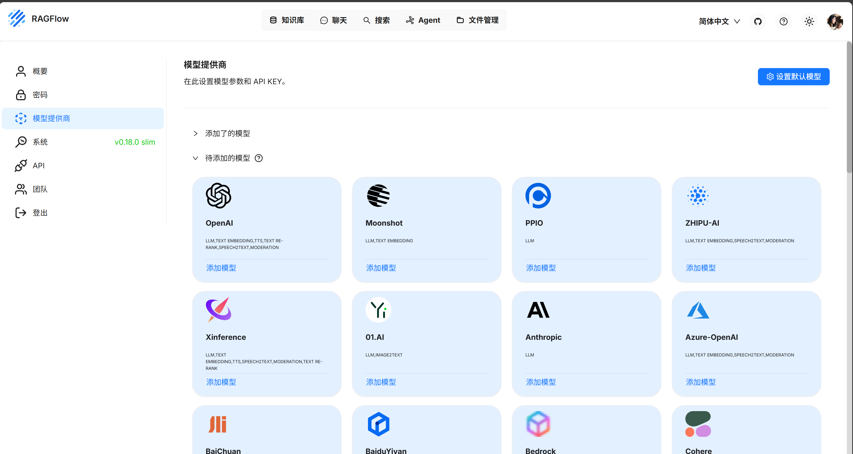Click the 模型提供商 page heading
This screenshot has width=853, height=454.
[x=205, y=65]
